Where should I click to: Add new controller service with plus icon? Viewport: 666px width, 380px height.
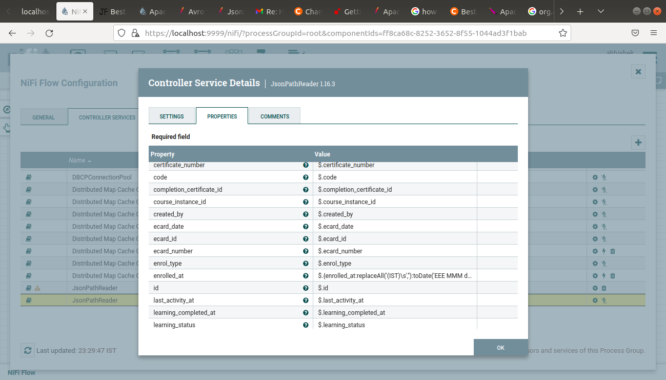638,143
